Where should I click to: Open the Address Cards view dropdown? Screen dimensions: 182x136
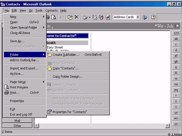click(138, 17)
